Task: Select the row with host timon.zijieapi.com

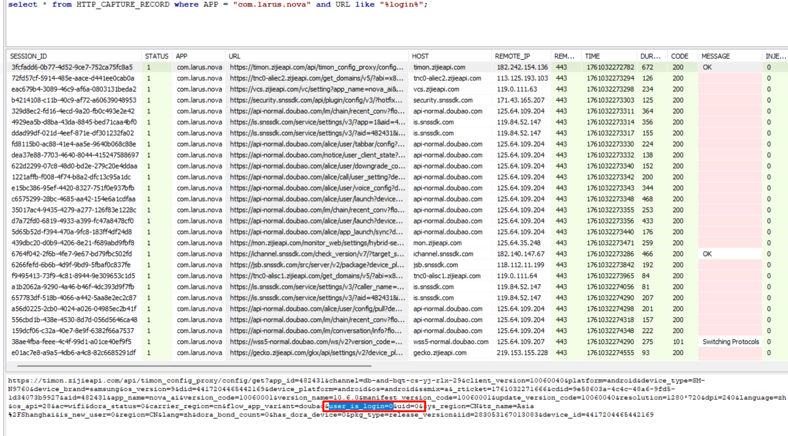Action: coord(439,68)
